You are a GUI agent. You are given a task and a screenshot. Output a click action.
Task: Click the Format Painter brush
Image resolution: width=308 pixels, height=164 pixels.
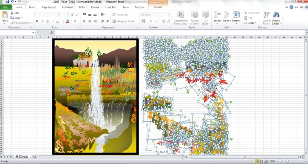(12, 23)
